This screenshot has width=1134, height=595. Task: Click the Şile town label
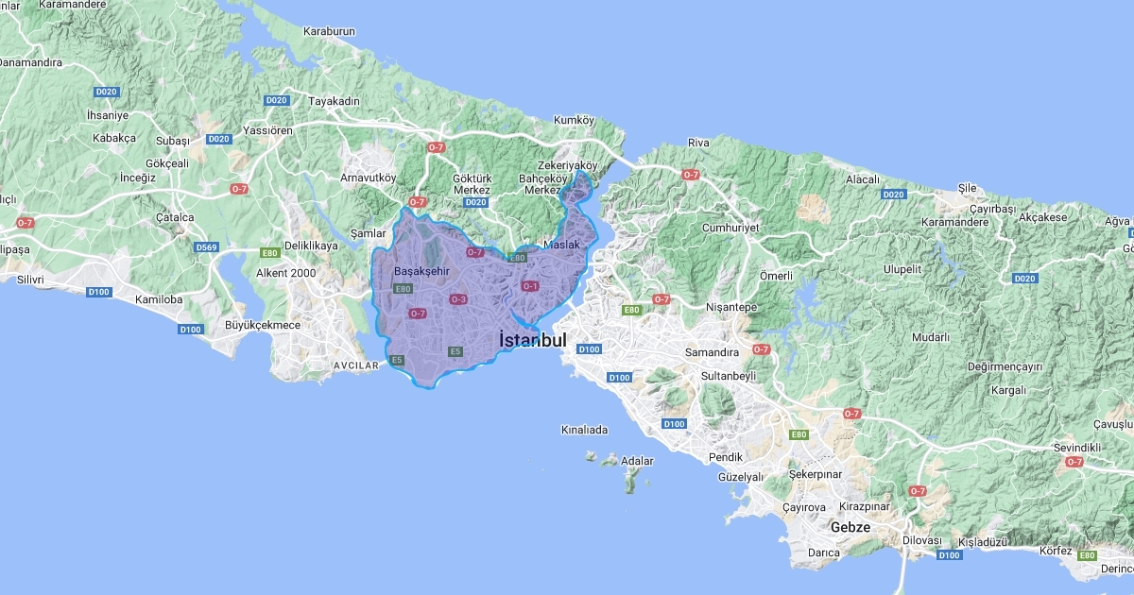click(x=967, y=188)
